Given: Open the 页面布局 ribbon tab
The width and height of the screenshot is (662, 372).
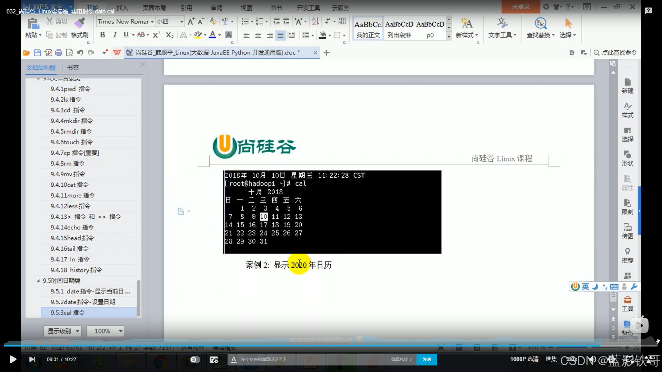Looking at the screenshot, I should pyautogui.click(x=154, y=8).
